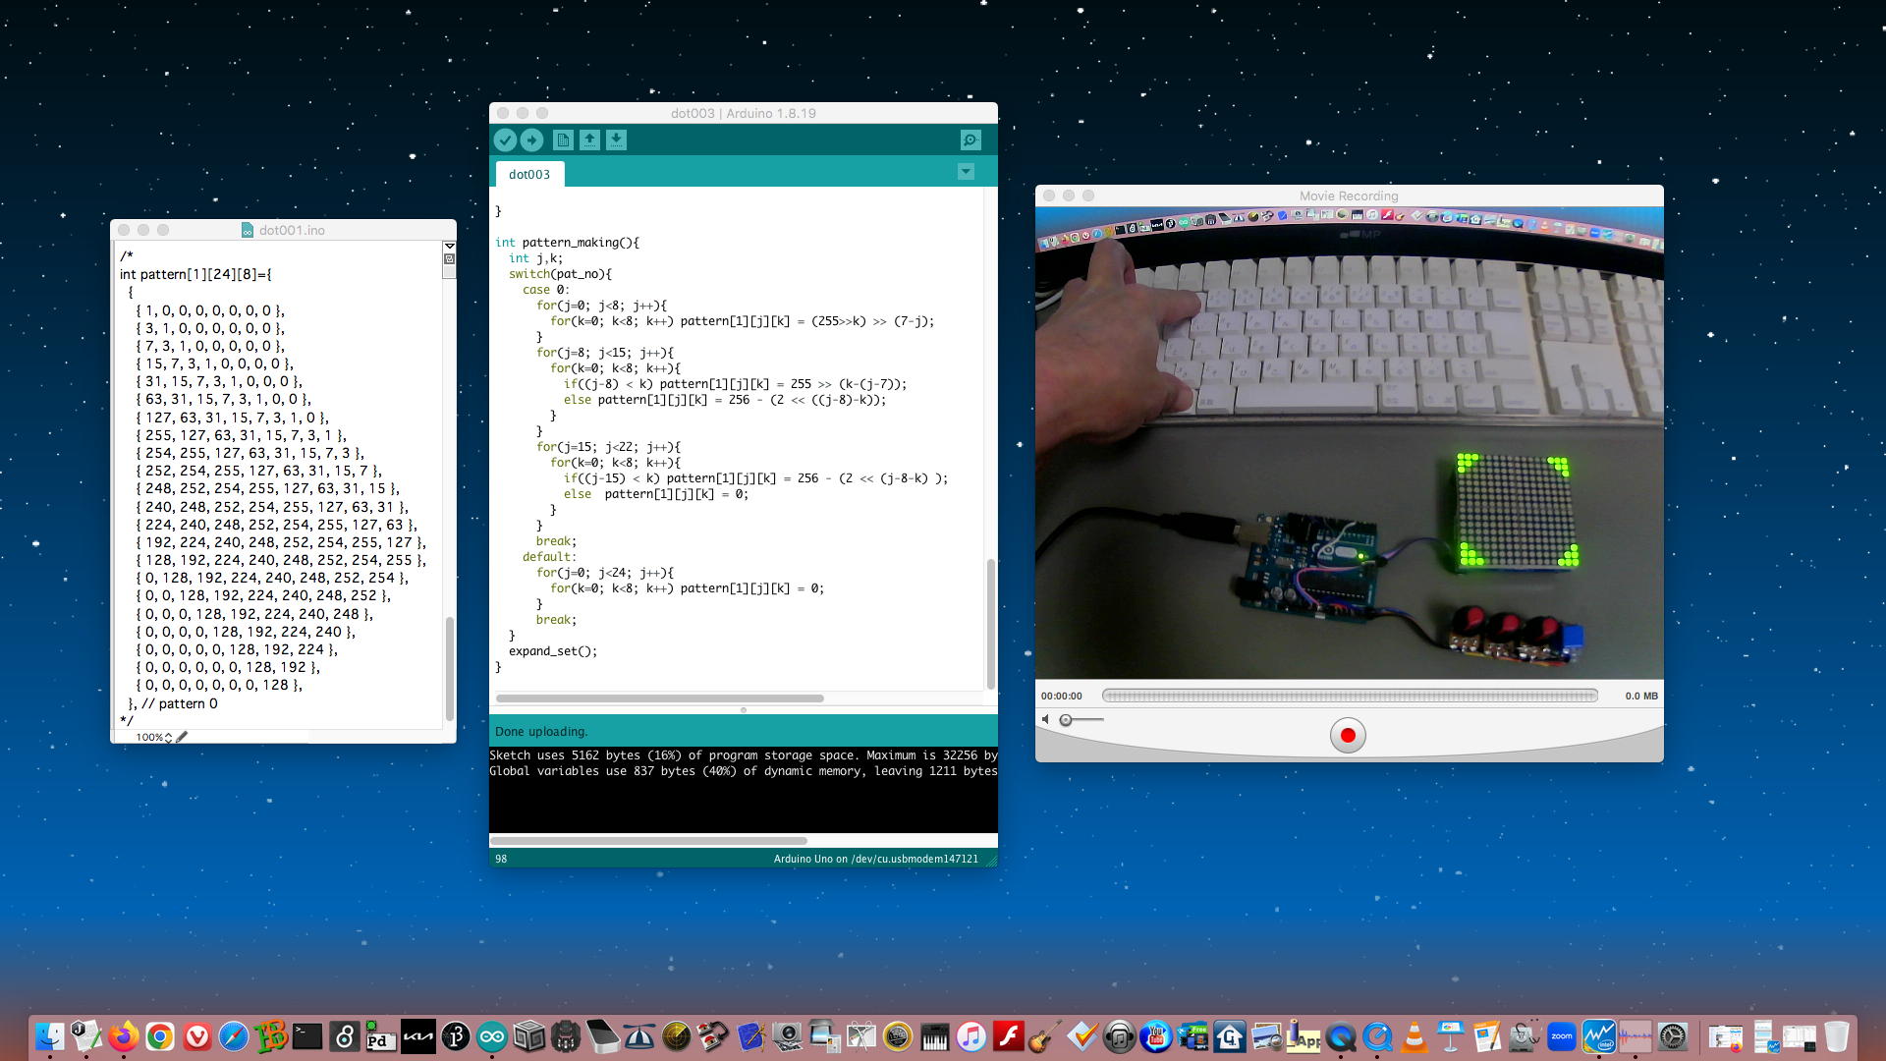
Task: Launch VLC from the Dock
Action: pos(1414,1036)
